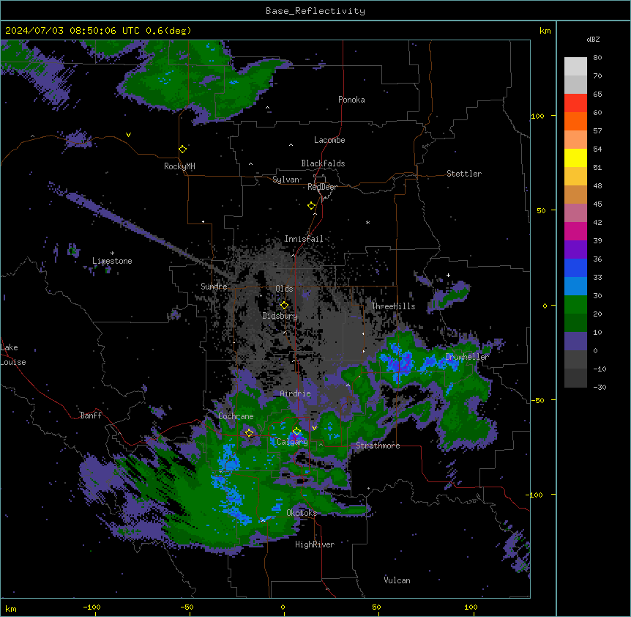Click the RockyMH label
Image resolution: width=631 pixels, height=617 pixels.
[x=179, y=166]
